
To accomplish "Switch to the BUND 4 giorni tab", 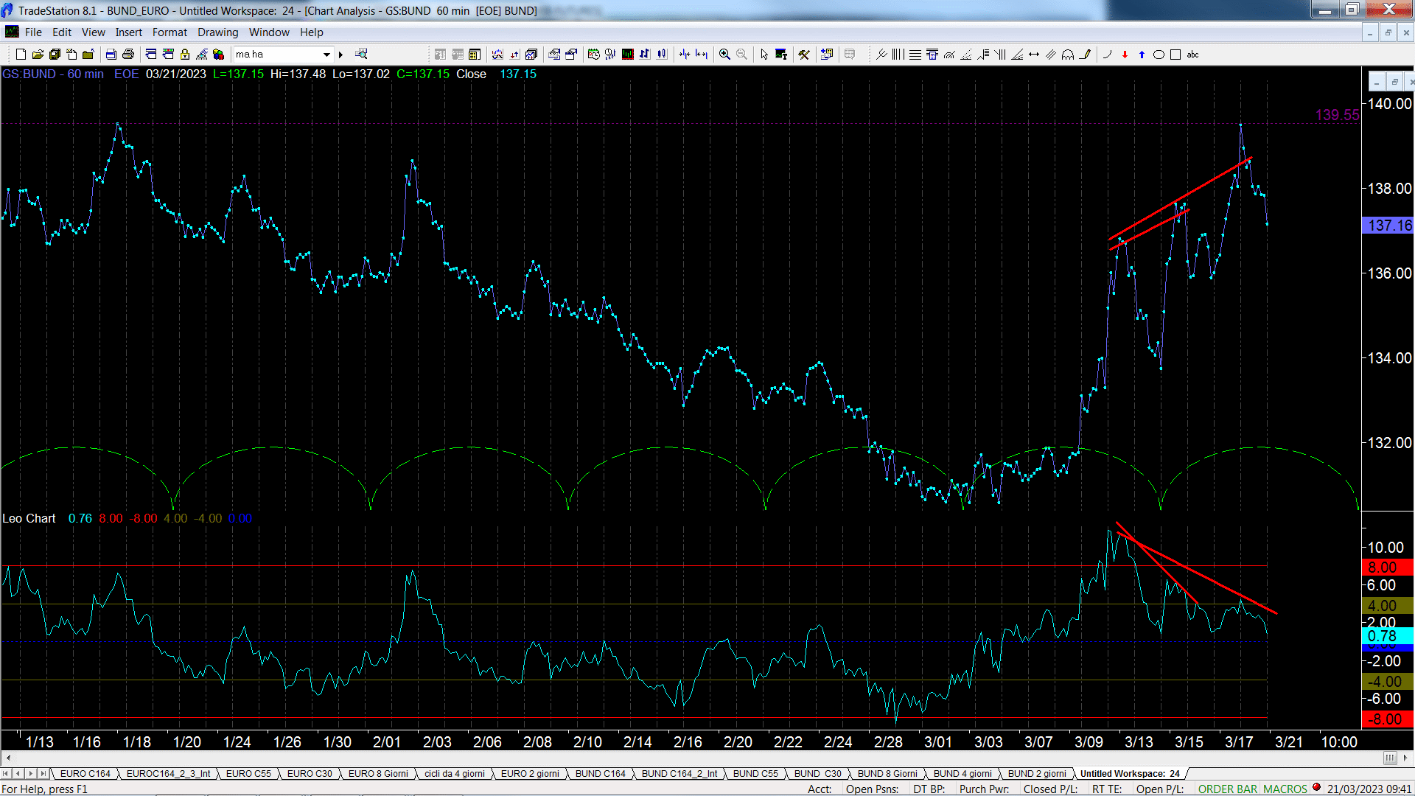I will pyautogui.click(x=962, y=774).
